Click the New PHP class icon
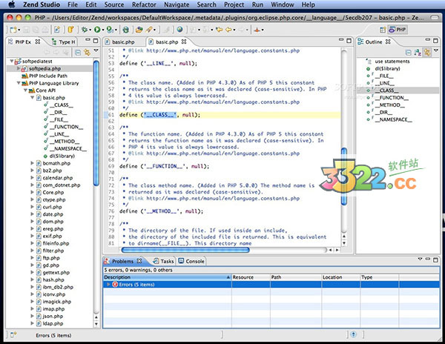The height and width of the screenshot is (344, 445). coord(70,30)
